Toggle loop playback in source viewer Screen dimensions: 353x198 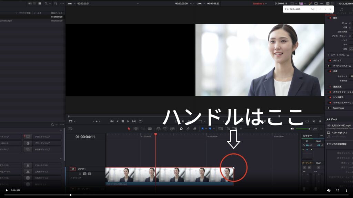(x=141, y=121)
